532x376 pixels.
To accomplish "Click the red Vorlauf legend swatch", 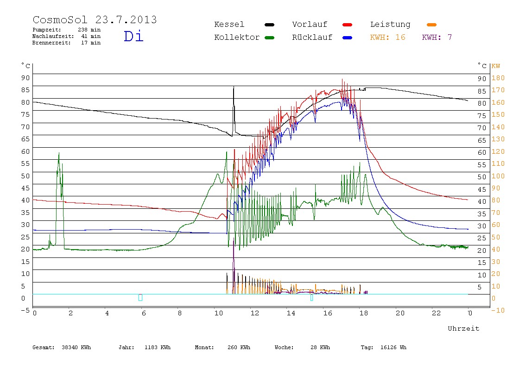I will 348,25.
